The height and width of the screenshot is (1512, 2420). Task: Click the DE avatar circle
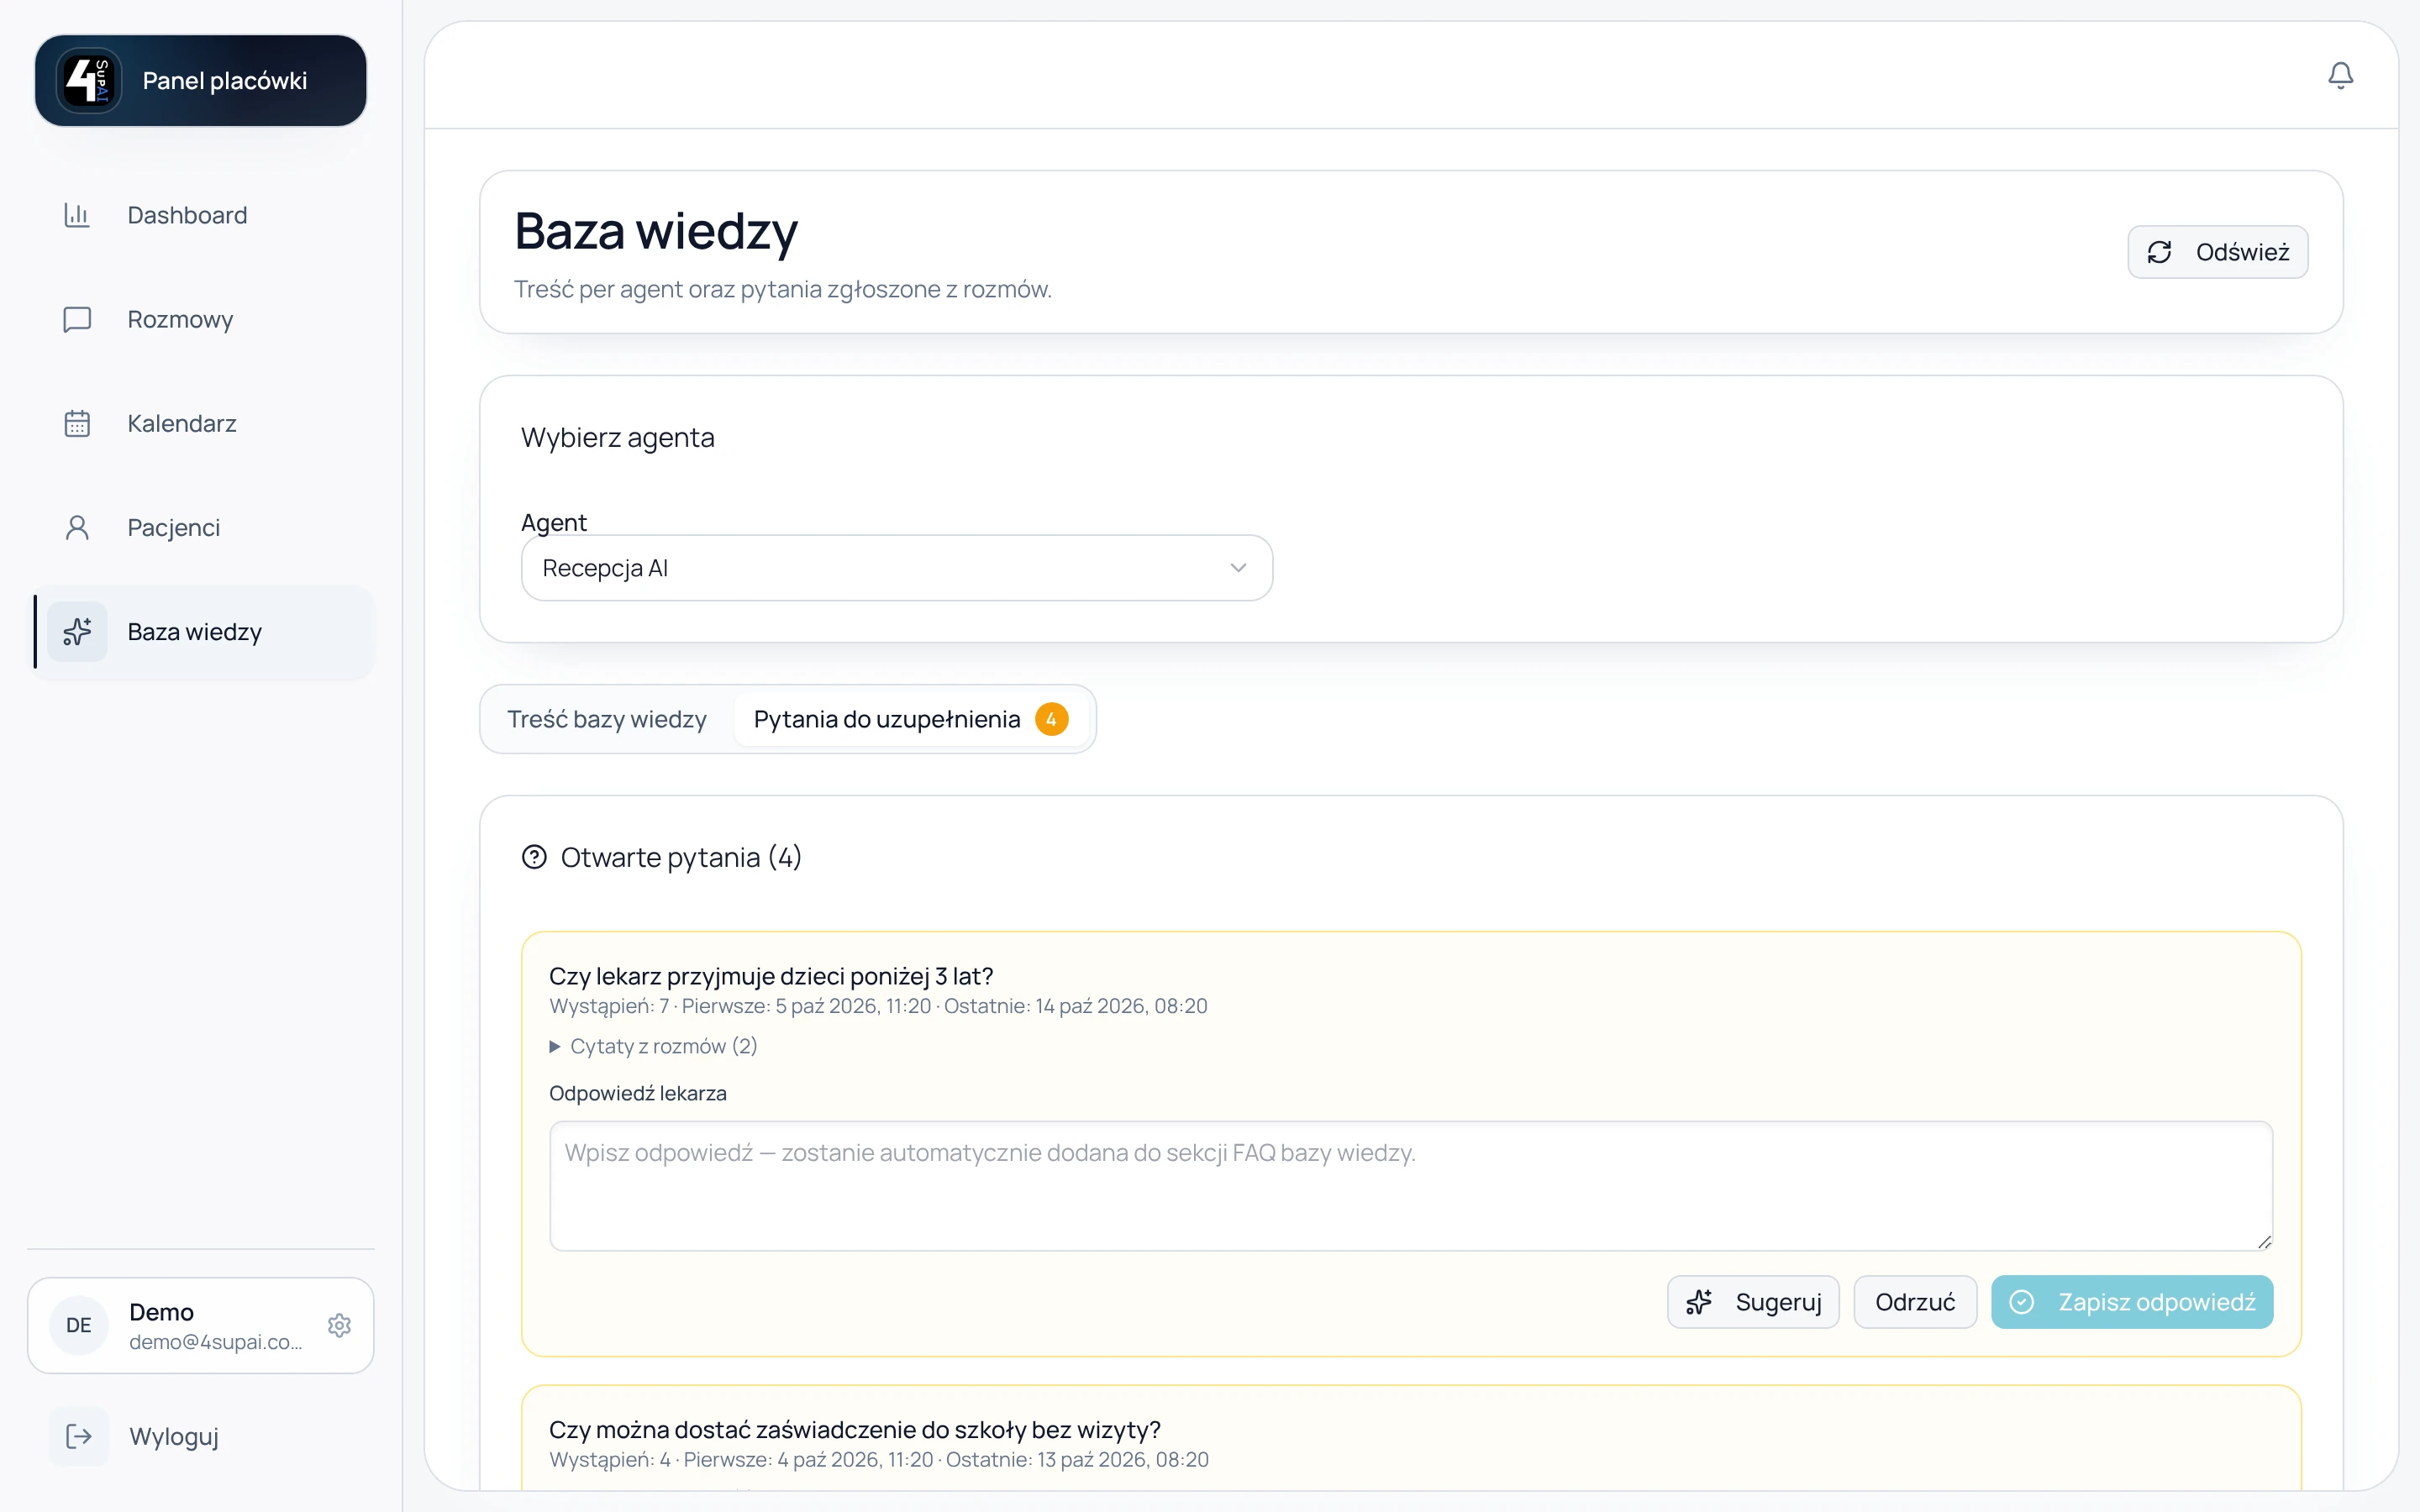pos(79,1325)
